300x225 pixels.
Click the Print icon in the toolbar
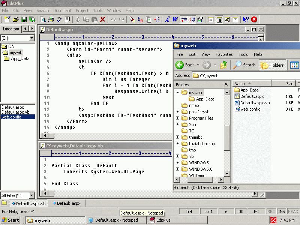[51, 19]
